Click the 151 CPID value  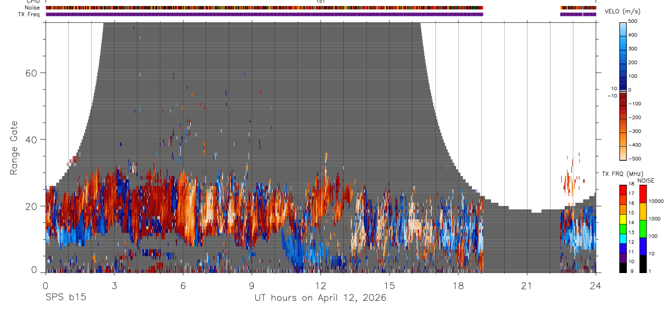coord(321,2)
